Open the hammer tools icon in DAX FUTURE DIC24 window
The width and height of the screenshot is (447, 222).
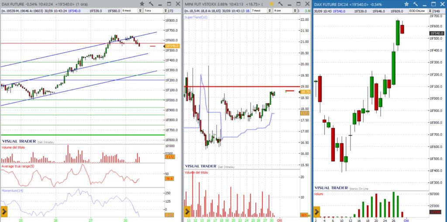pyautogui.click(x=416, y=4)
